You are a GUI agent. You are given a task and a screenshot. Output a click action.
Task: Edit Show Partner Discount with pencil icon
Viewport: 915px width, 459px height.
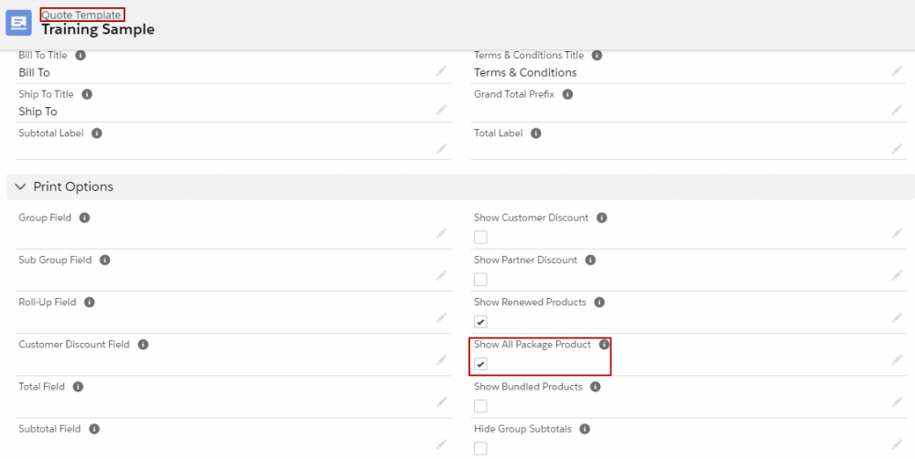(897, 275)
